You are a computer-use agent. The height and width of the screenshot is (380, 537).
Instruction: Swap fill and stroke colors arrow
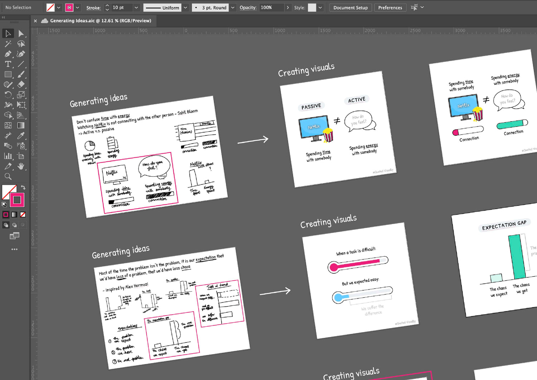(x=23, y=187)
